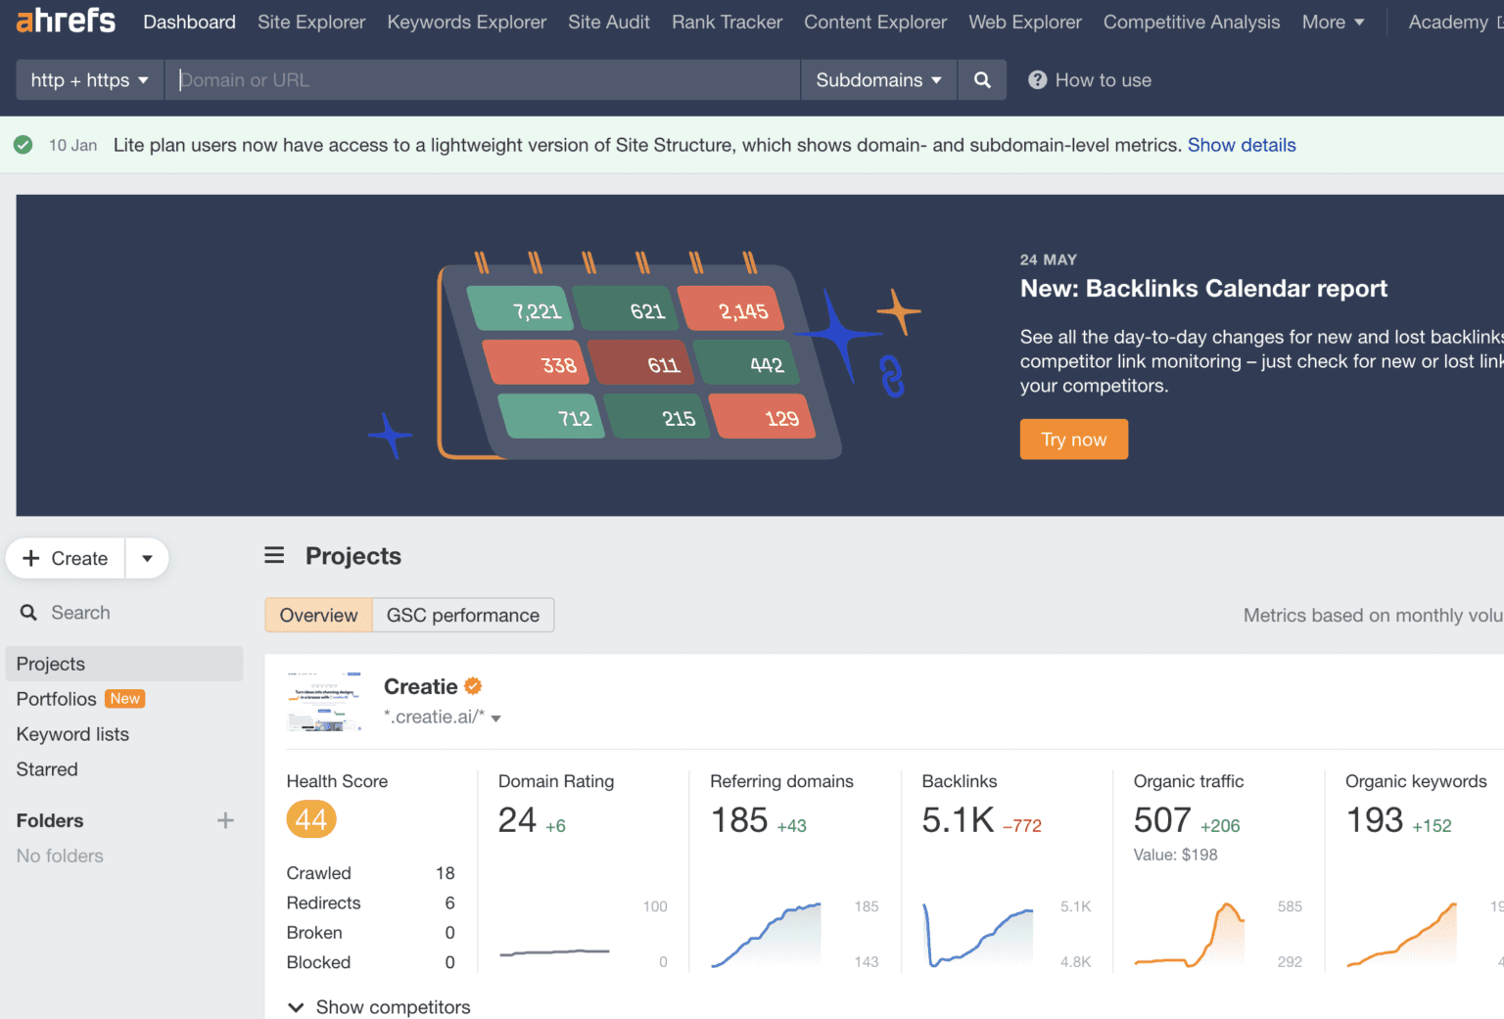1504x1019 pixels.
Task: Click the plus icon next to Folders
Action: pyautogui.click(x=225, y=820)
